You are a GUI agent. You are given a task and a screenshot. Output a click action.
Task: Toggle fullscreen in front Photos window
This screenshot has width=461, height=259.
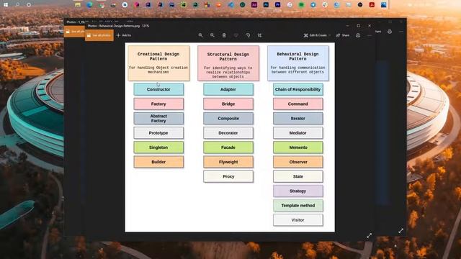[x=370, y=235]
